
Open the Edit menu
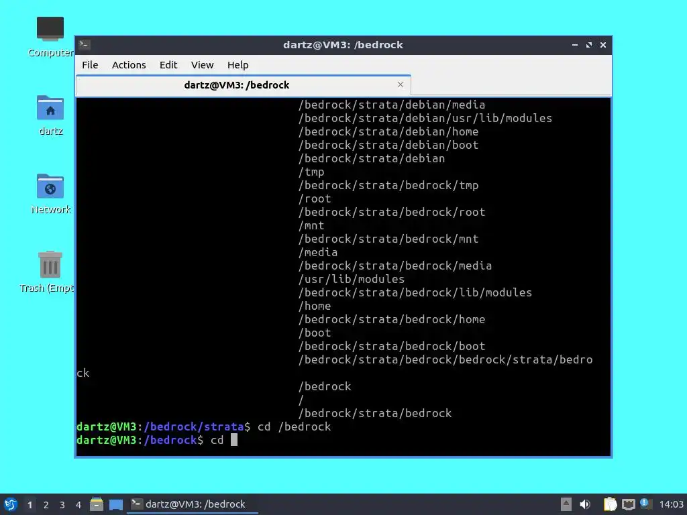[x=168, y=65]
